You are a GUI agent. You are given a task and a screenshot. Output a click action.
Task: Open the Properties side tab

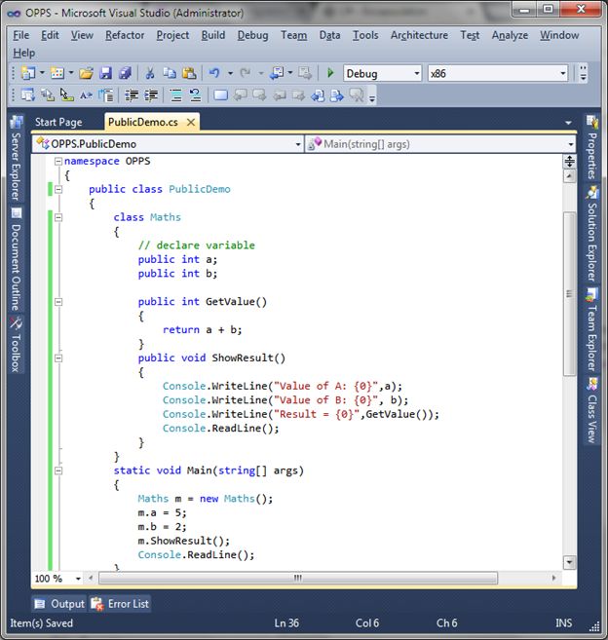[592, 147]
